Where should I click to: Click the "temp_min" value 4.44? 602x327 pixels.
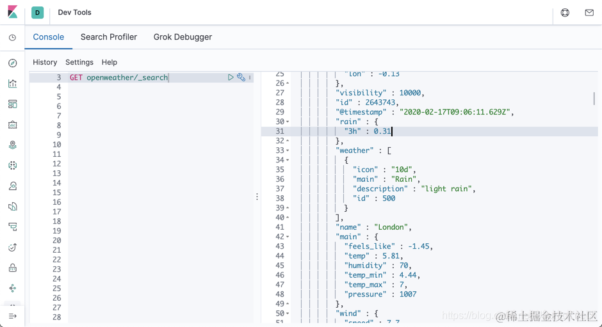[x=408, y=275]
